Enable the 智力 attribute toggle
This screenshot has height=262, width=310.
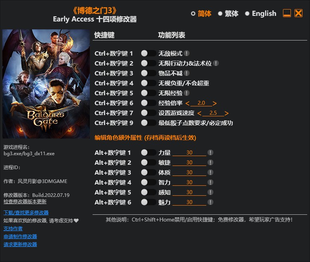tap(149, 182)
